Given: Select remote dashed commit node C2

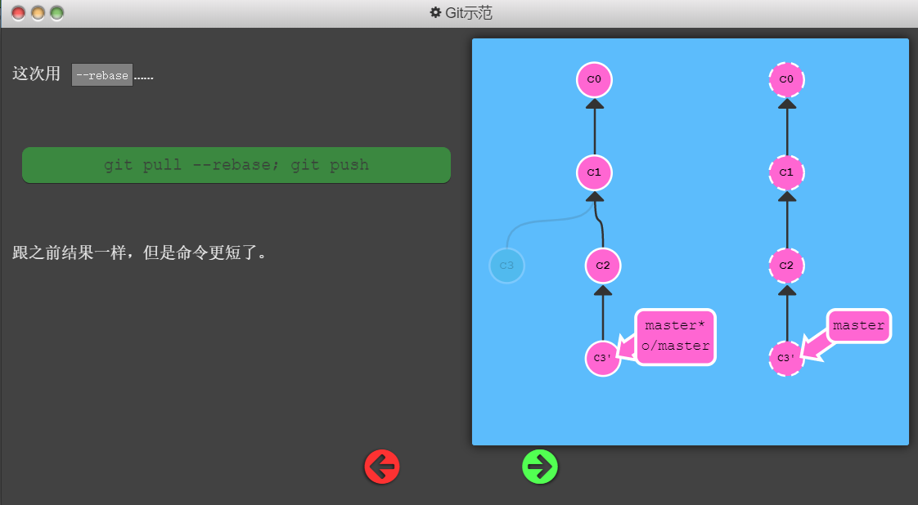Looking at the screenshot, I should pyautogui.click(x=786, y=266).
